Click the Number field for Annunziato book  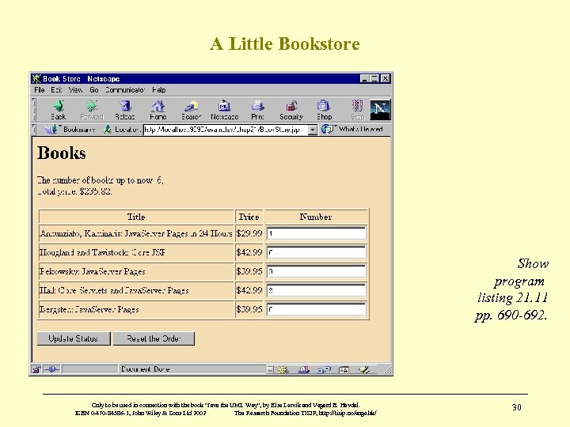316,233
